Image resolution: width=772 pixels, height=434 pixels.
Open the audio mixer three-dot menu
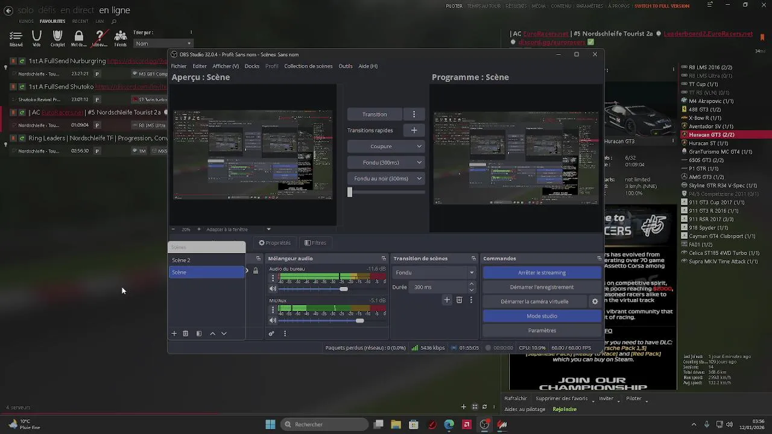coord(285,333)
